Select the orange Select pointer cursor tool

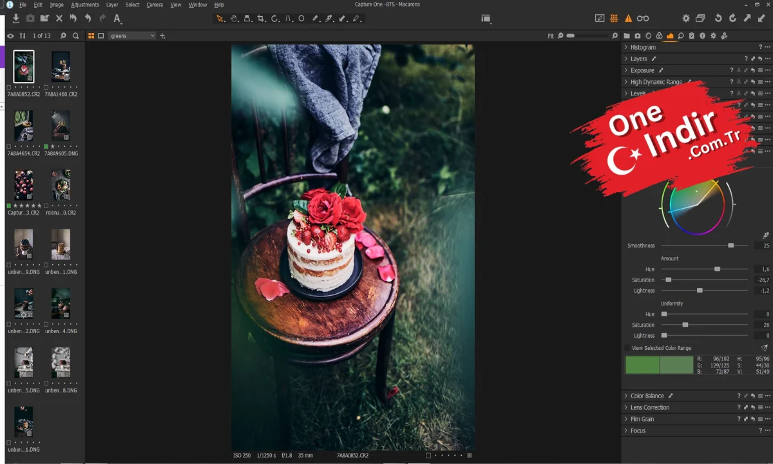(221, 19)
